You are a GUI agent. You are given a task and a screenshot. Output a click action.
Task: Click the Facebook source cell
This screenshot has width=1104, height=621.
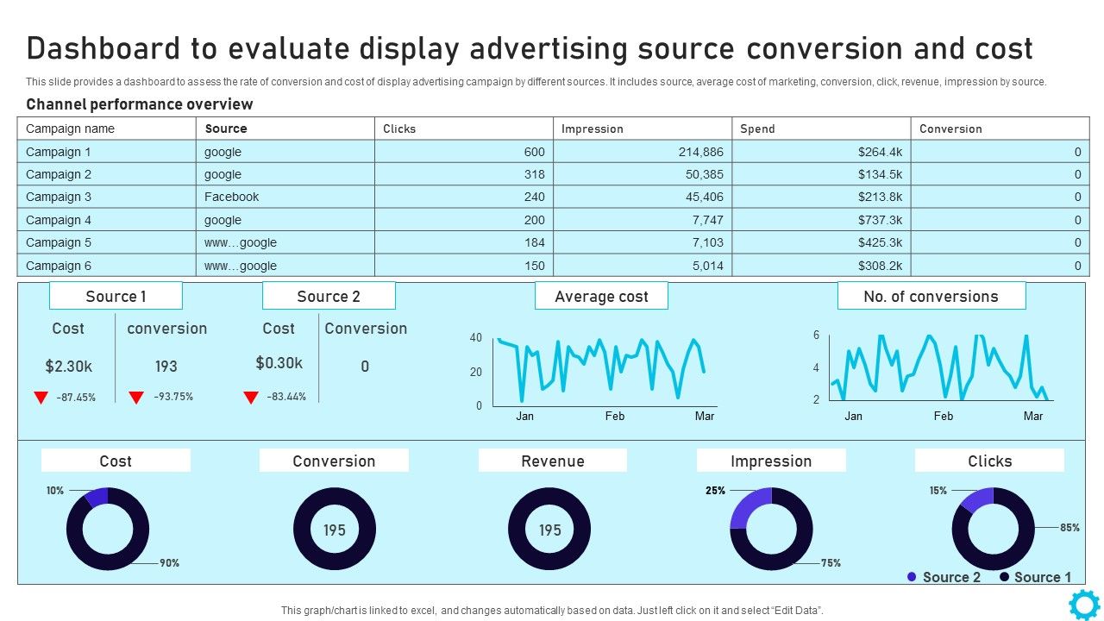(285, 197)
